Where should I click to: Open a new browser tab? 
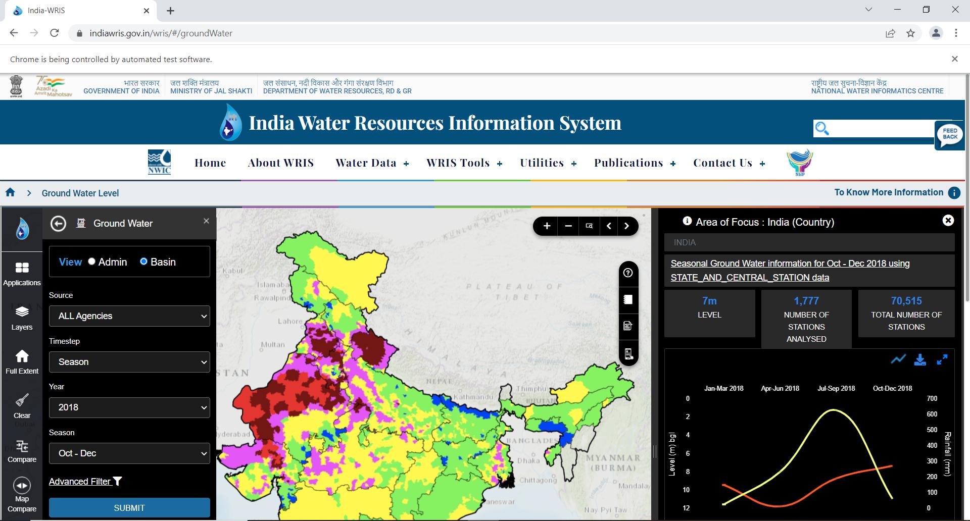(170, 11)
